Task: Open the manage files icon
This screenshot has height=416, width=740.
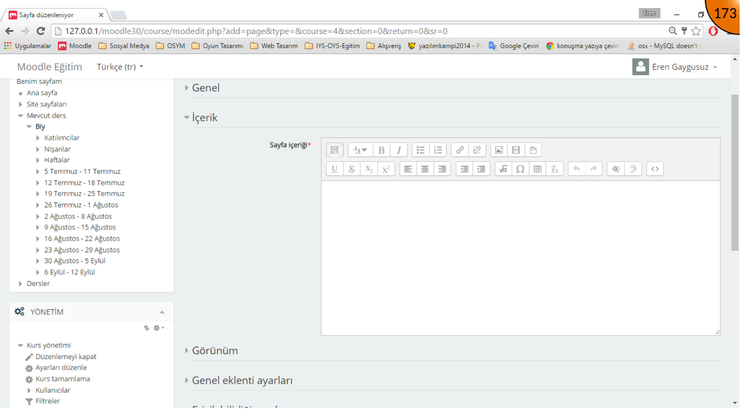Action: point(533,150)
